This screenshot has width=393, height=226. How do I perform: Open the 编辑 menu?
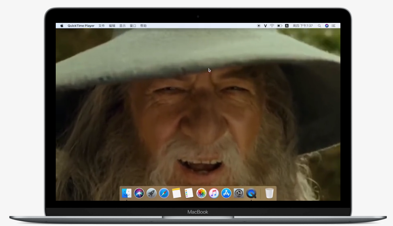(112, 26)
